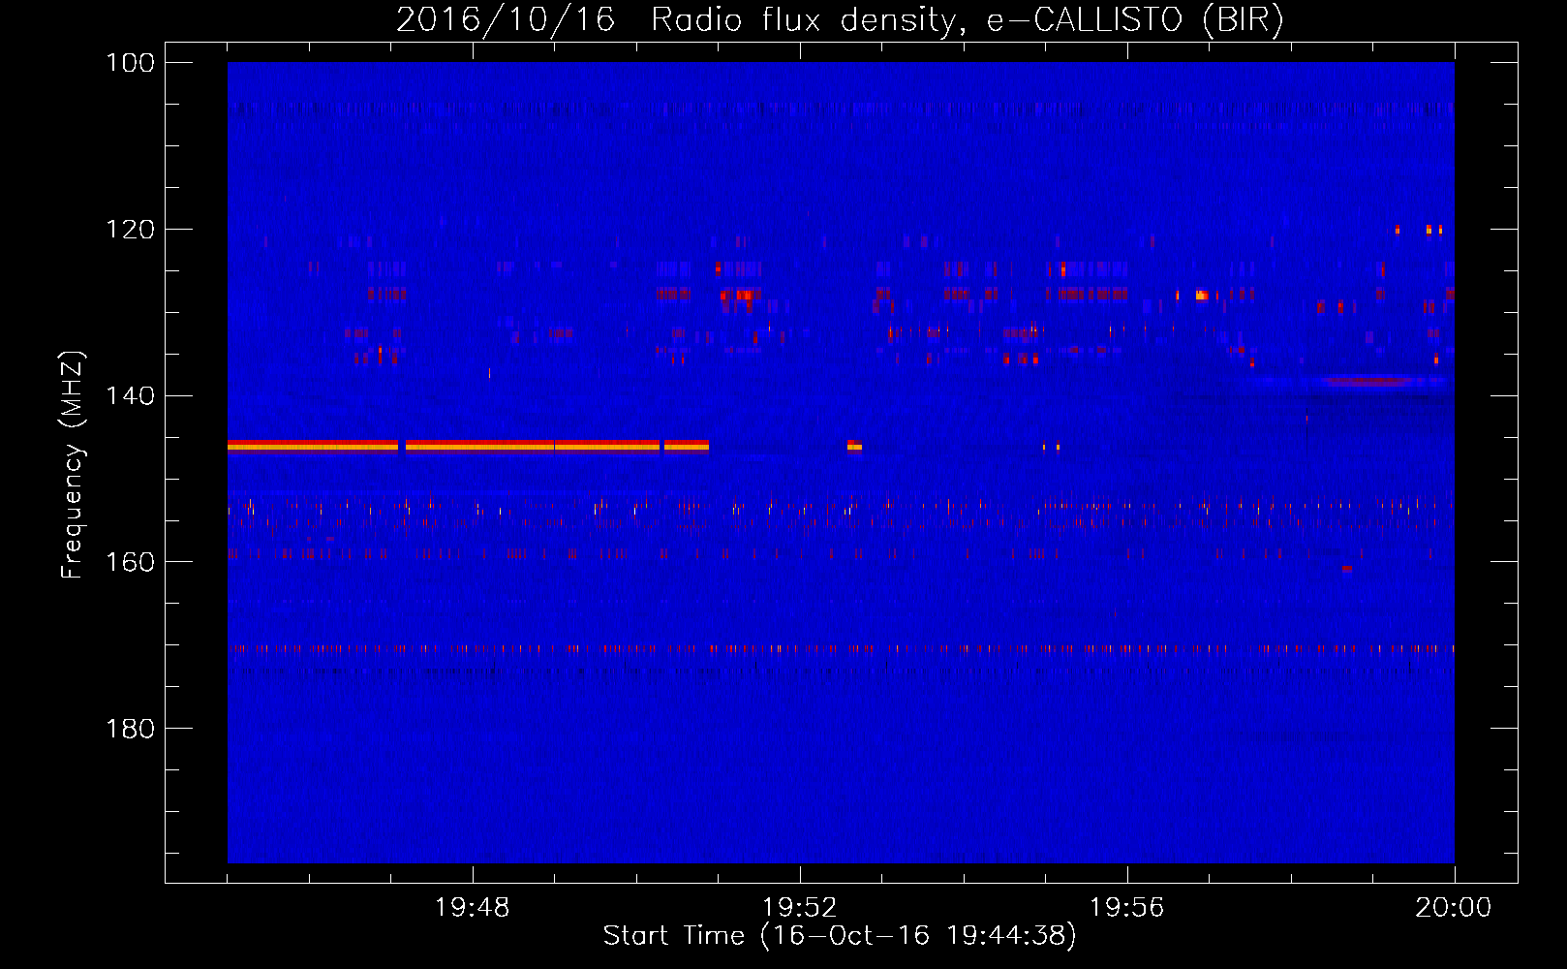Click the long bright emission band near 146 MHz

click(x=468, y=446)
